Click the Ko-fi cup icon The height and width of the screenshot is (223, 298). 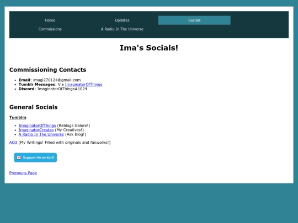point(19,157)
